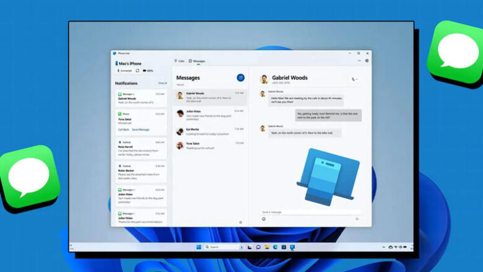The height and width of the screenshot is (272, 483).
Task: Launch Microsoft Edge from the taskbar
Action: click(x=275, y=247)
